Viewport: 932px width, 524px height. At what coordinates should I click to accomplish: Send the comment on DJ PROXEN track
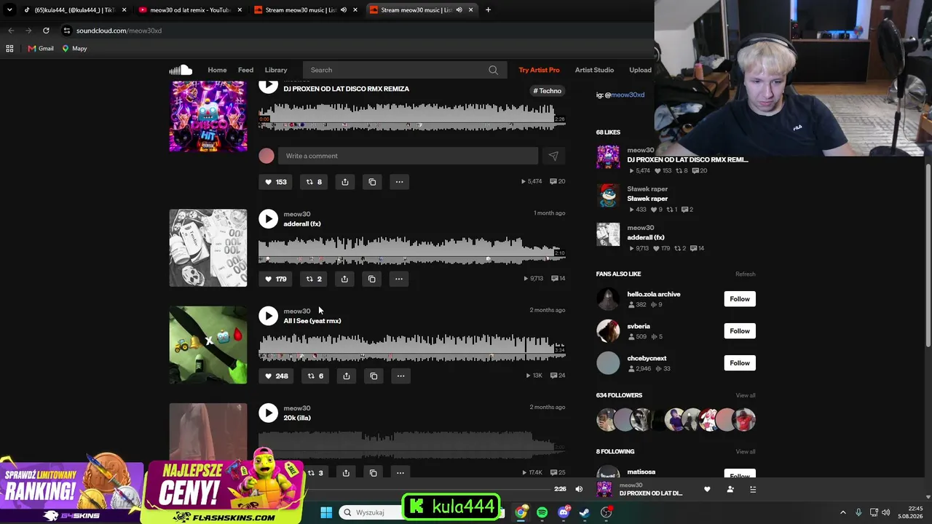[553, 156]
